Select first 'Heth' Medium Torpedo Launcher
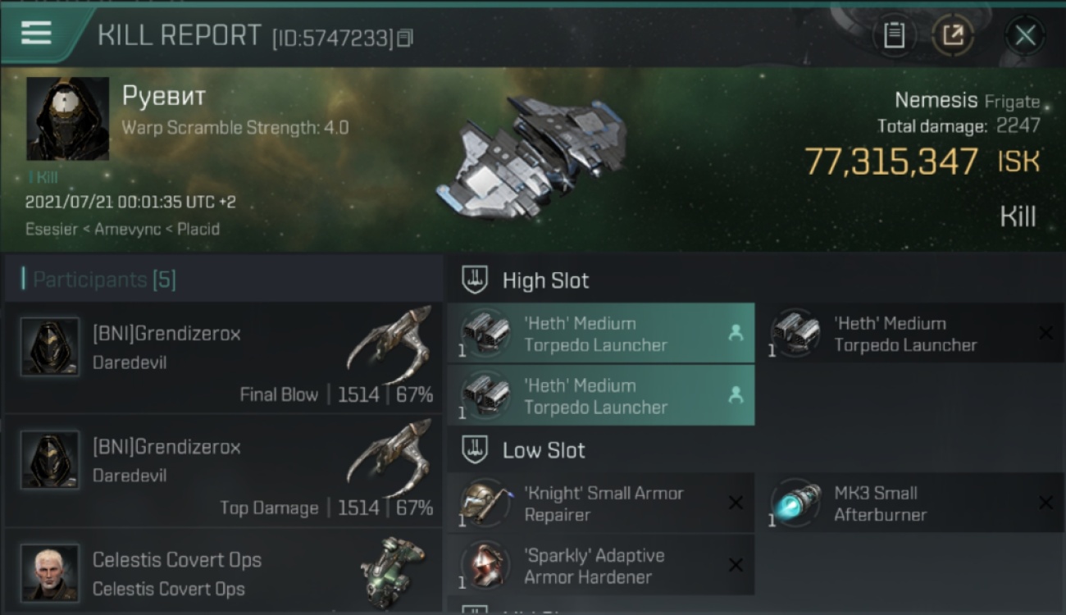The height and width of the screenshot is (615, 1066). [x=601, y=334]
